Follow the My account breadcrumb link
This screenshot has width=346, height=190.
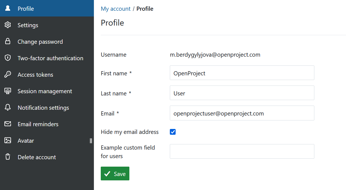point(116,9)
